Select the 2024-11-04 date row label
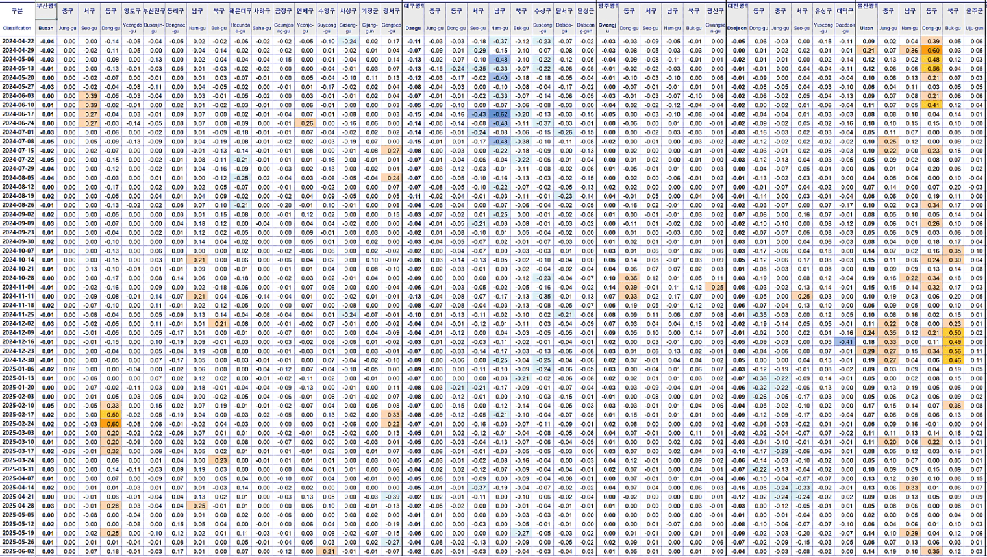Image resolution: width=987 pixels, height=557 pixels. 18,286
